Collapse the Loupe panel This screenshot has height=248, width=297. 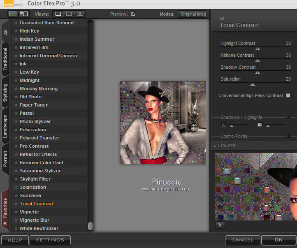(x=215, y=146)
